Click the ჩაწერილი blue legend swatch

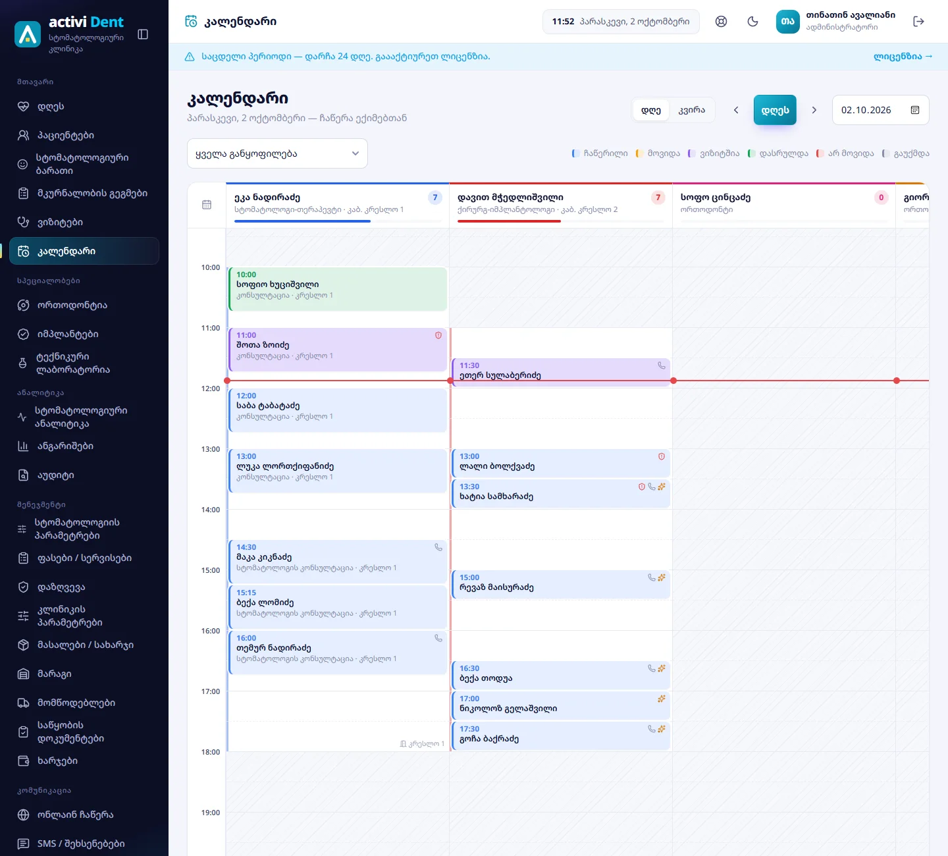coord(575,154)
